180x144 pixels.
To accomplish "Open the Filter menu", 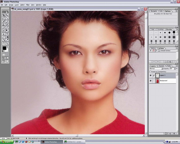I will point(28,5).
